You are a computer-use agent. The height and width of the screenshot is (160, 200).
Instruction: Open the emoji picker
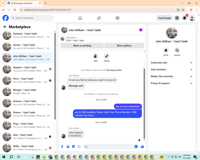[136, 147]
